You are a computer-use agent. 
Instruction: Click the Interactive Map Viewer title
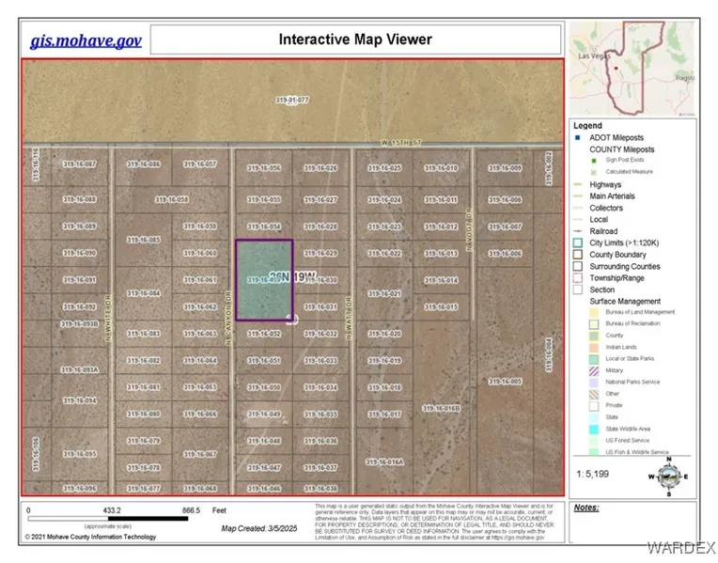(355, 39)
